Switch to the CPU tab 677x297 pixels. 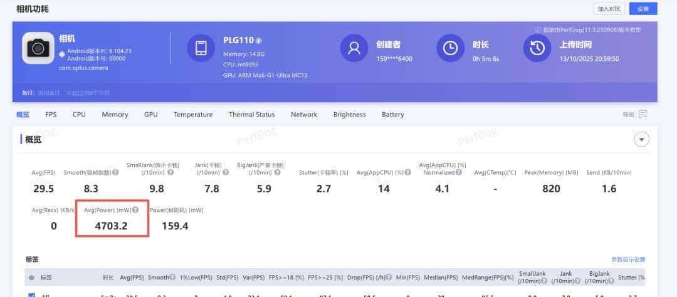coord(79,115)
